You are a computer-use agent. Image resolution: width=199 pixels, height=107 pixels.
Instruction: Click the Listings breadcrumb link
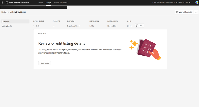(4, 12)
